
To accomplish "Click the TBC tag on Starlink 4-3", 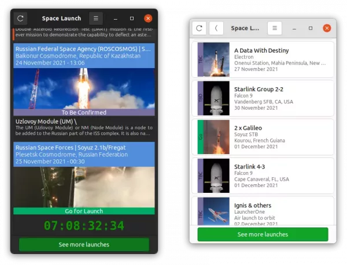I will pyautogui.click(x=200, y=176).
